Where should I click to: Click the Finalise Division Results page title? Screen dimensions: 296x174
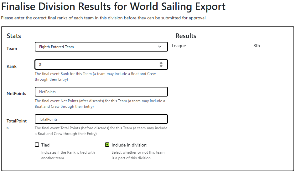click(x=113, y=7)
